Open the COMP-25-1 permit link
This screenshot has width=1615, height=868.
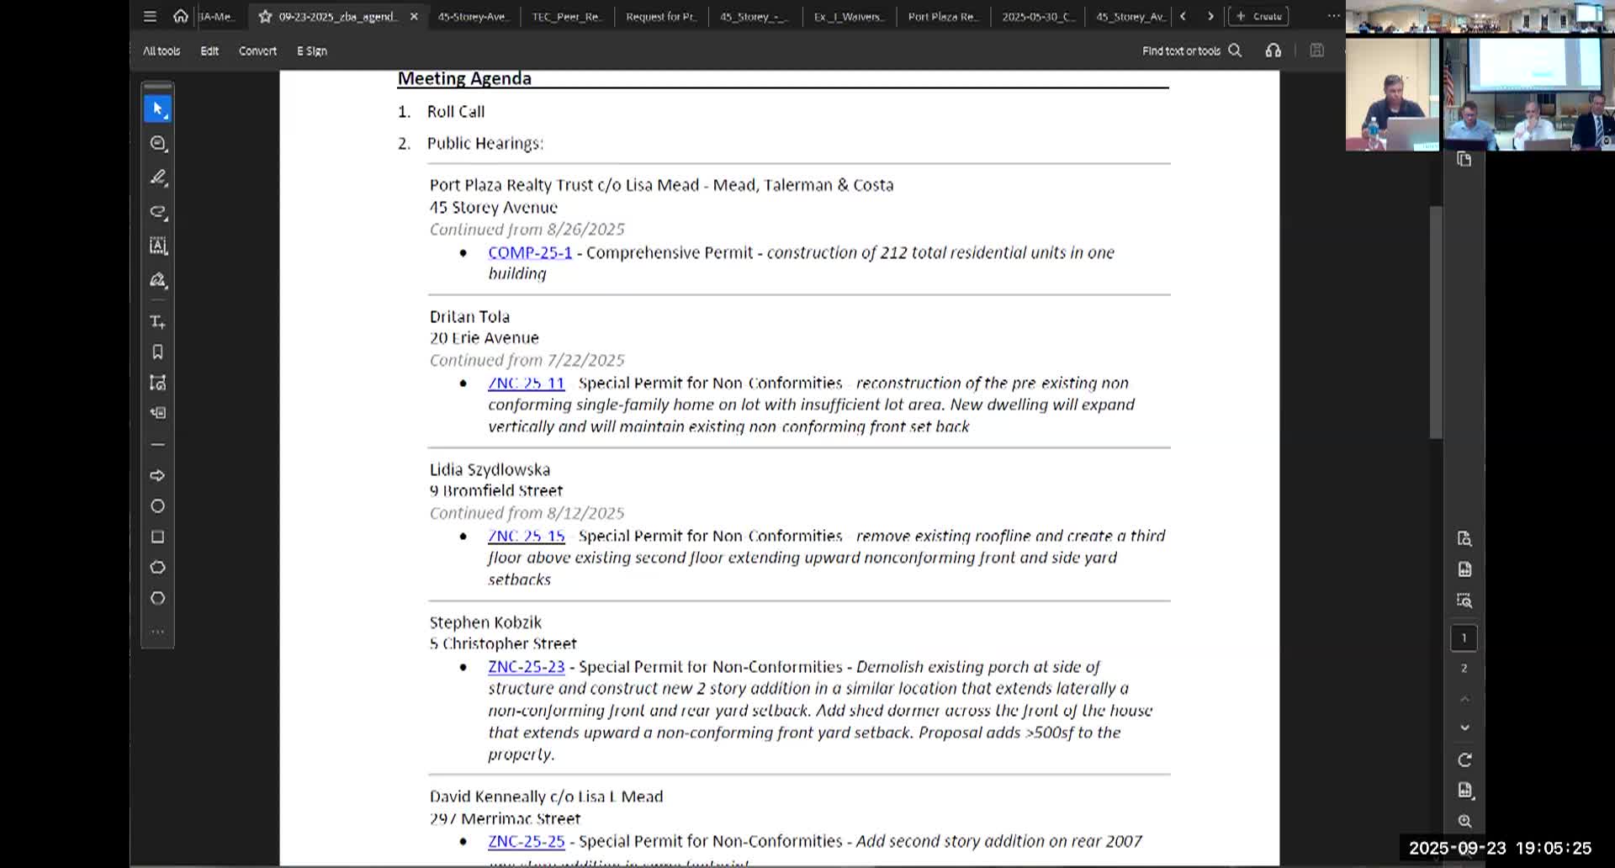point(530,253)
